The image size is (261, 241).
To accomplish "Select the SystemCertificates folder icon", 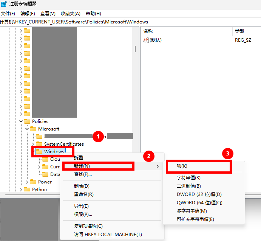I will click(x=39, y=144).
